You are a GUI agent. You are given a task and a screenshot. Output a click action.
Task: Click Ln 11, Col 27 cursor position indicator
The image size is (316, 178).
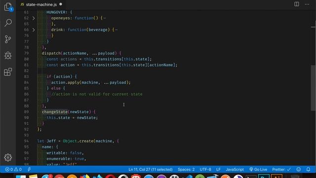pos(150,169)
